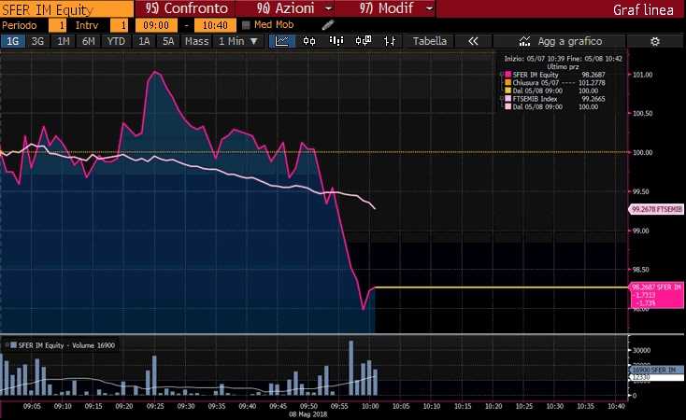Select the 1G period tab
This screenshot has width=686, height=420.
tap(13, 41)
